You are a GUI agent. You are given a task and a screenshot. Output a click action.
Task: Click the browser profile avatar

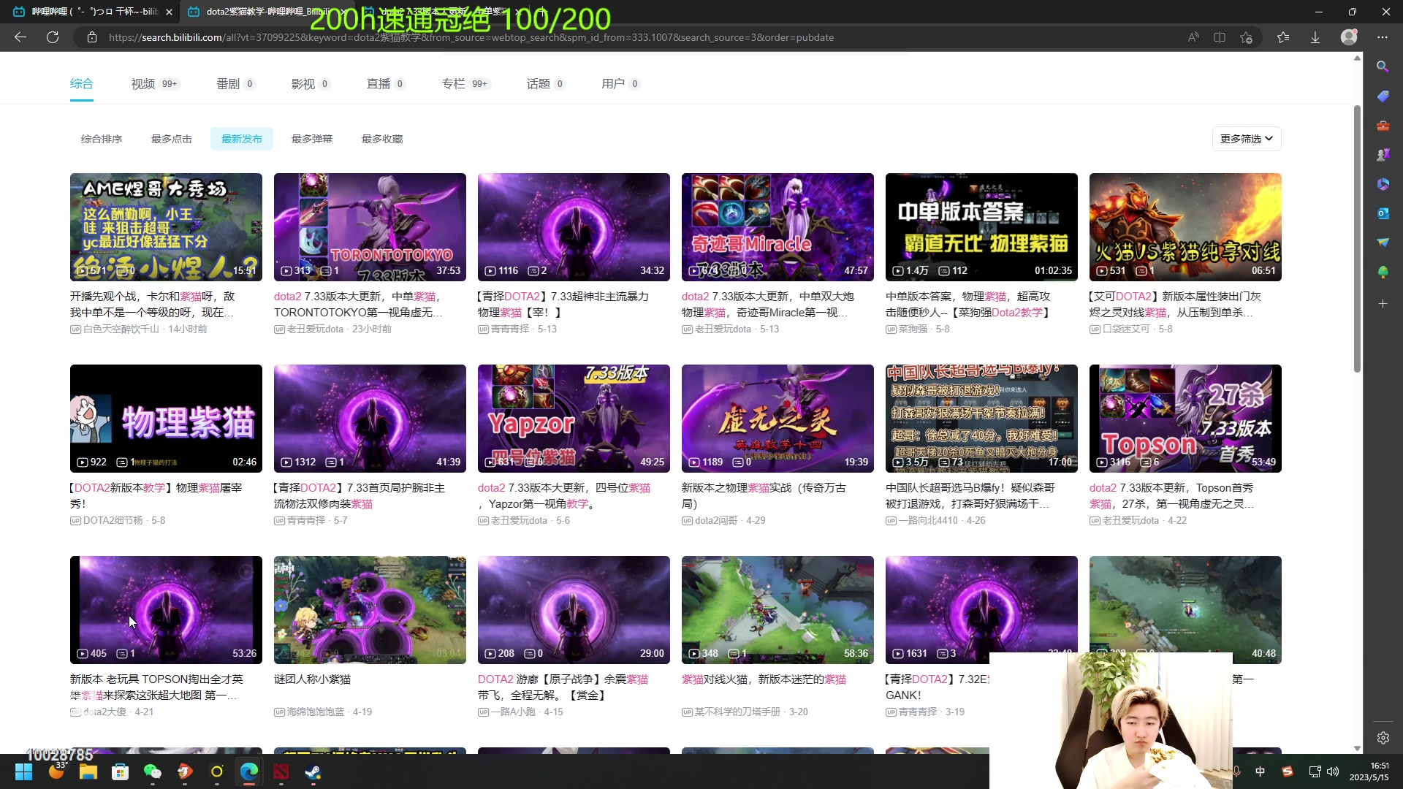click(1349, 37)
